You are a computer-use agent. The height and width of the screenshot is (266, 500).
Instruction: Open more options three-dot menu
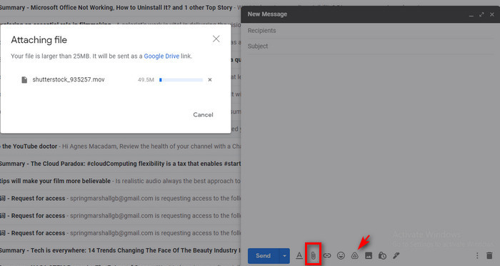coord(477,255)
